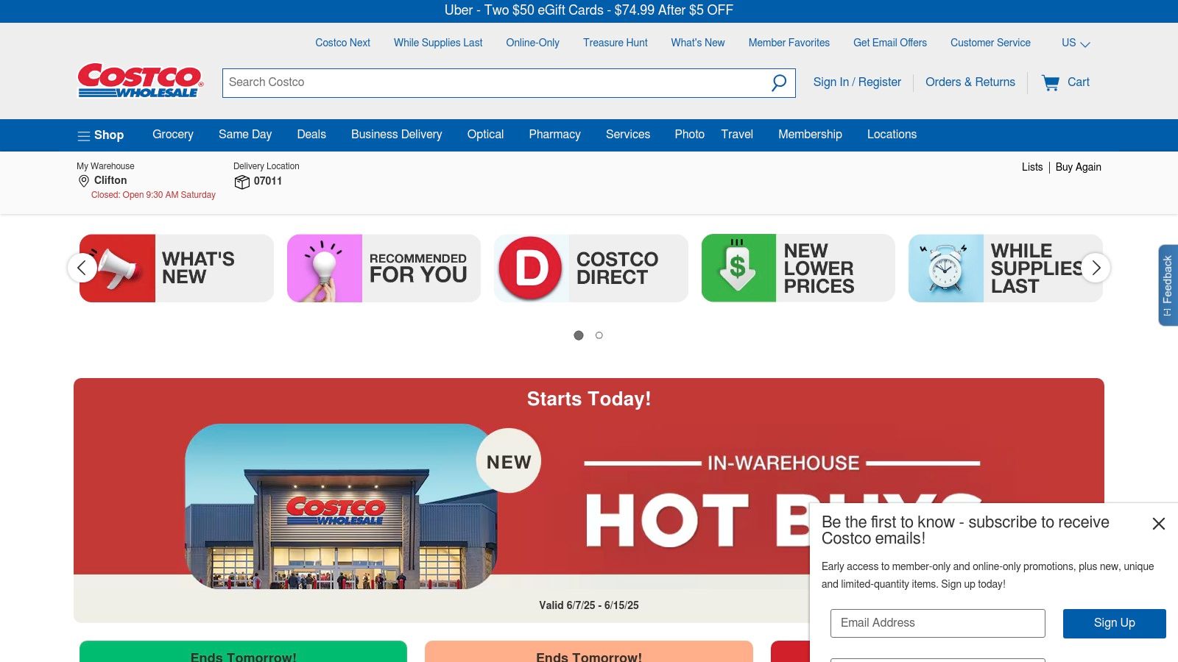
Task: Advance carousel with the right arrow
Action: coord(1096,268)
